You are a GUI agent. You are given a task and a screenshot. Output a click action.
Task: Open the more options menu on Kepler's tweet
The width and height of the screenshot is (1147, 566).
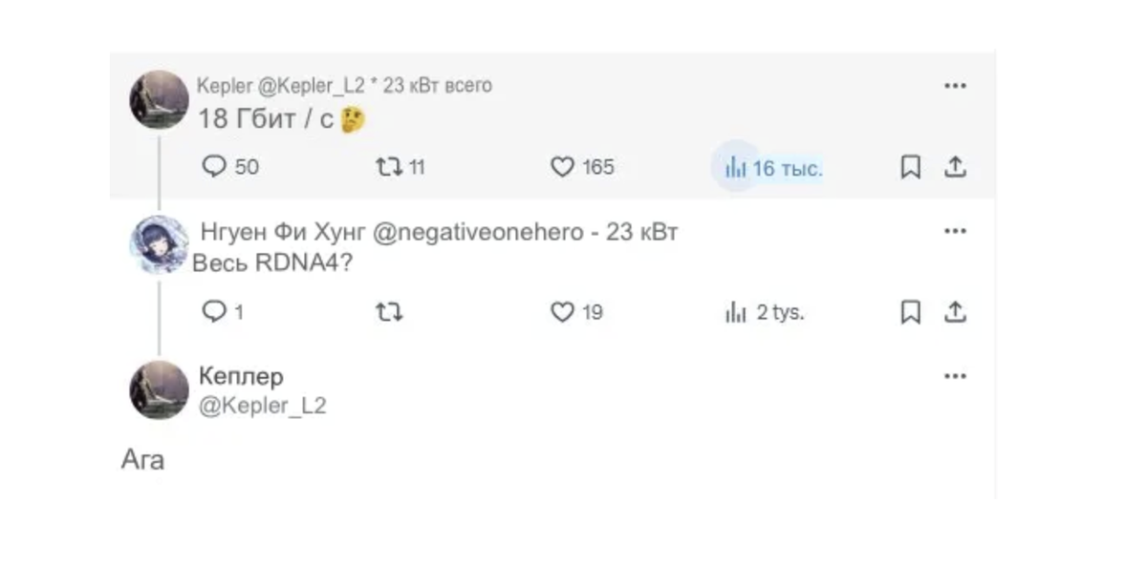tap(955, 85)
